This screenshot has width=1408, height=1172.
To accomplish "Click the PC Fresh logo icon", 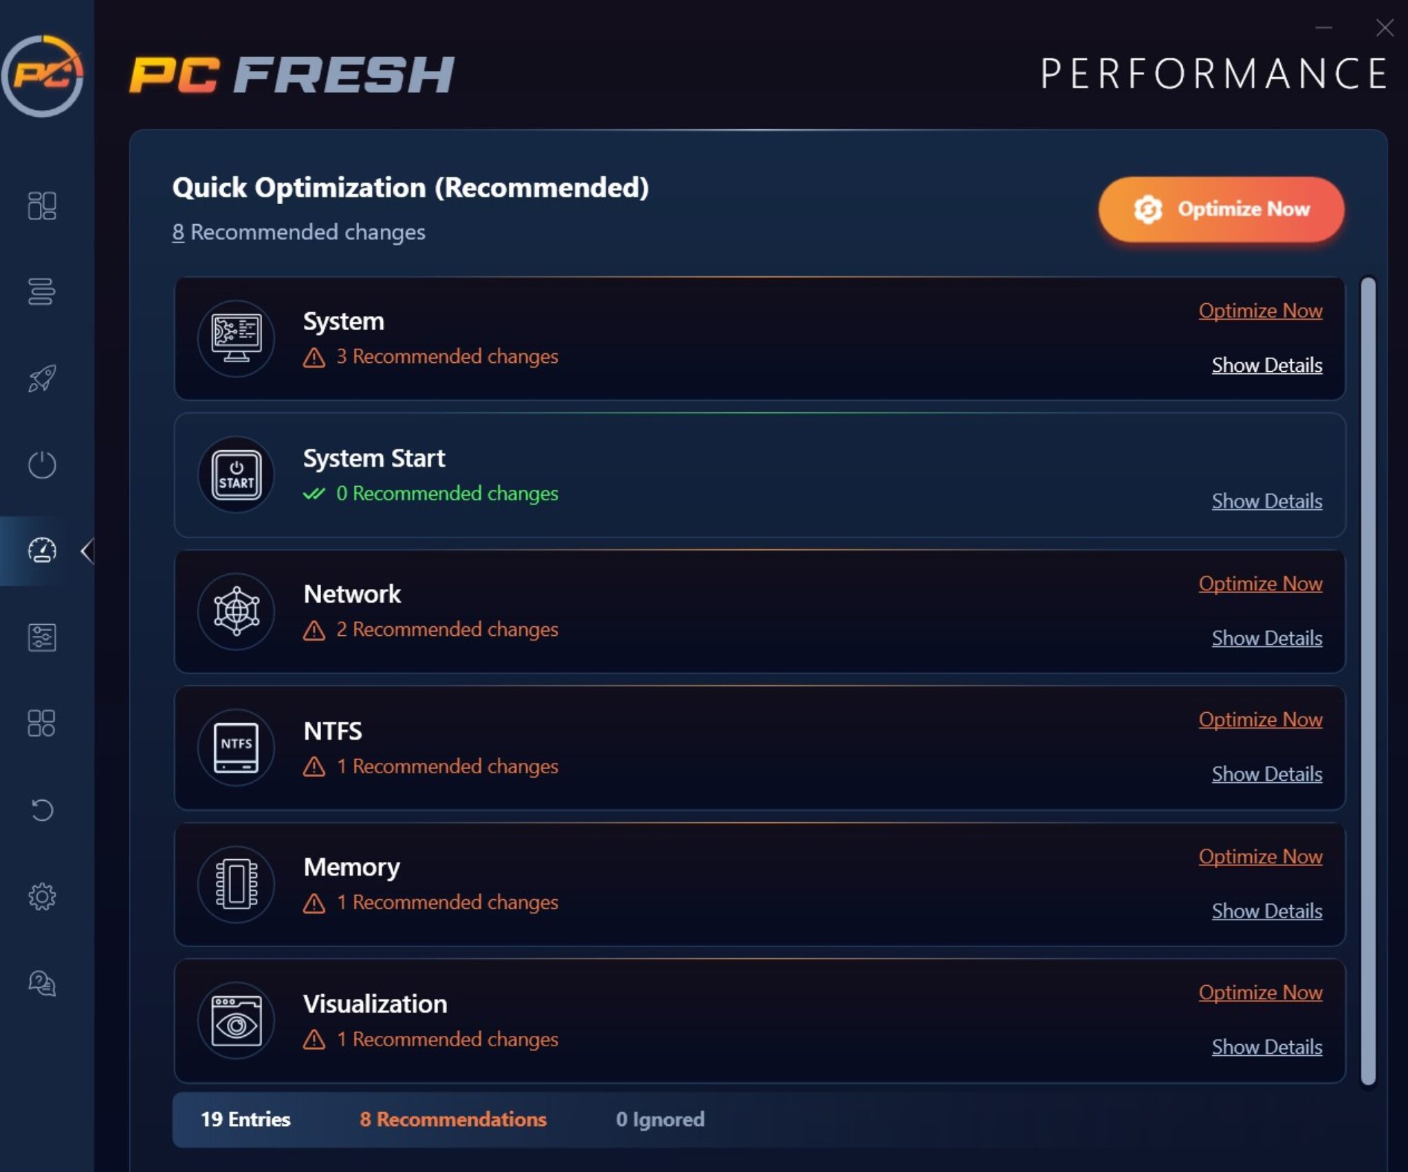I will click(43, 76).
